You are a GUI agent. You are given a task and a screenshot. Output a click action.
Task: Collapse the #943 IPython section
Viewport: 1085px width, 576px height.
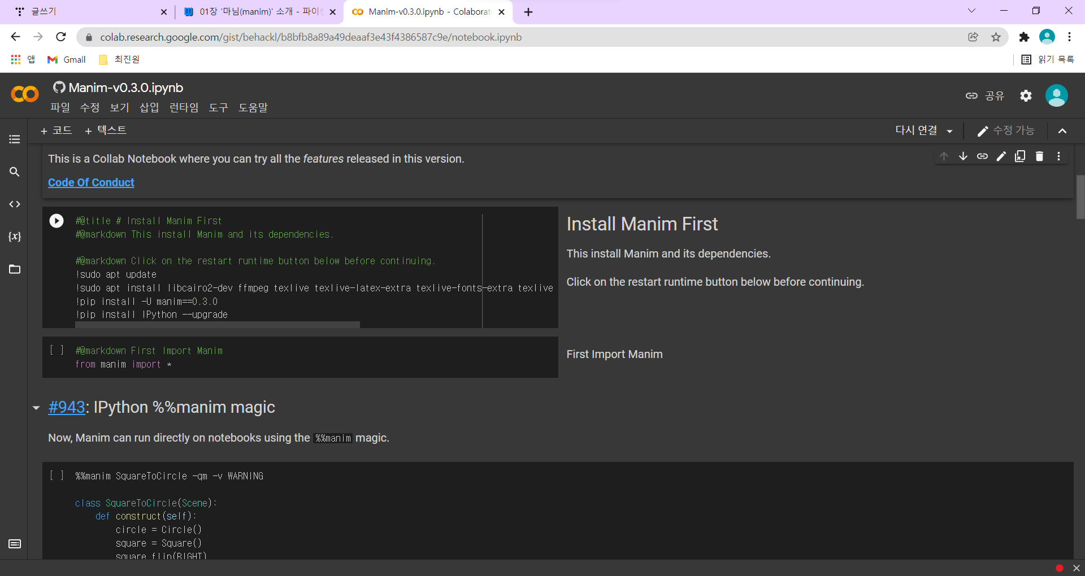tap(36, 408)
